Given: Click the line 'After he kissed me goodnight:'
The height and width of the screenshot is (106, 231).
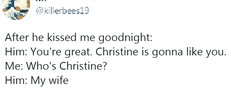Looking at the screenshot, I should pyautogui.click(x=78, y=37).
